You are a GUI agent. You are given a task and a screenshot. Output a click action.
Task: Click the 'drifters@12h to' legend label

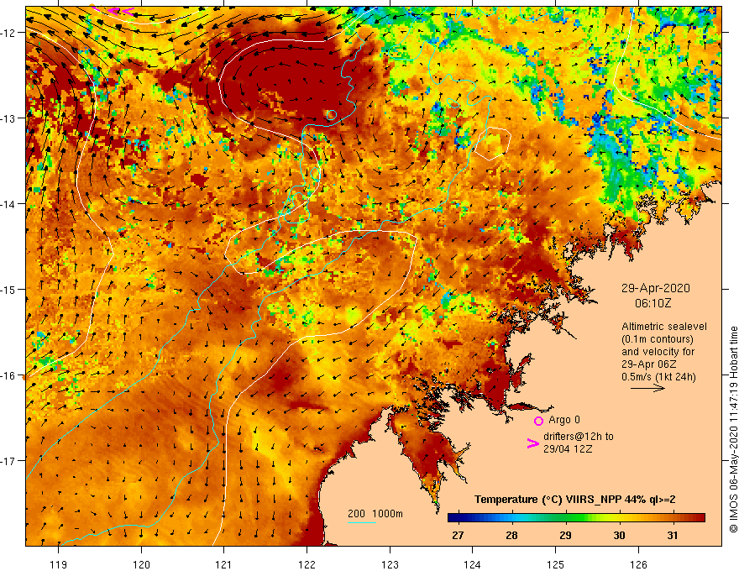coord(579,437)
